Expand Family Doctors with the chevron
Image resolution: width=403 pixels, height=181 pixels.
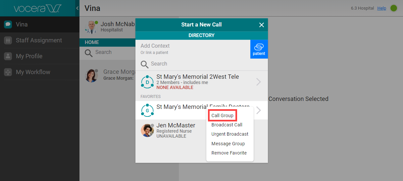pyautogui.click(x=259, y=110)
